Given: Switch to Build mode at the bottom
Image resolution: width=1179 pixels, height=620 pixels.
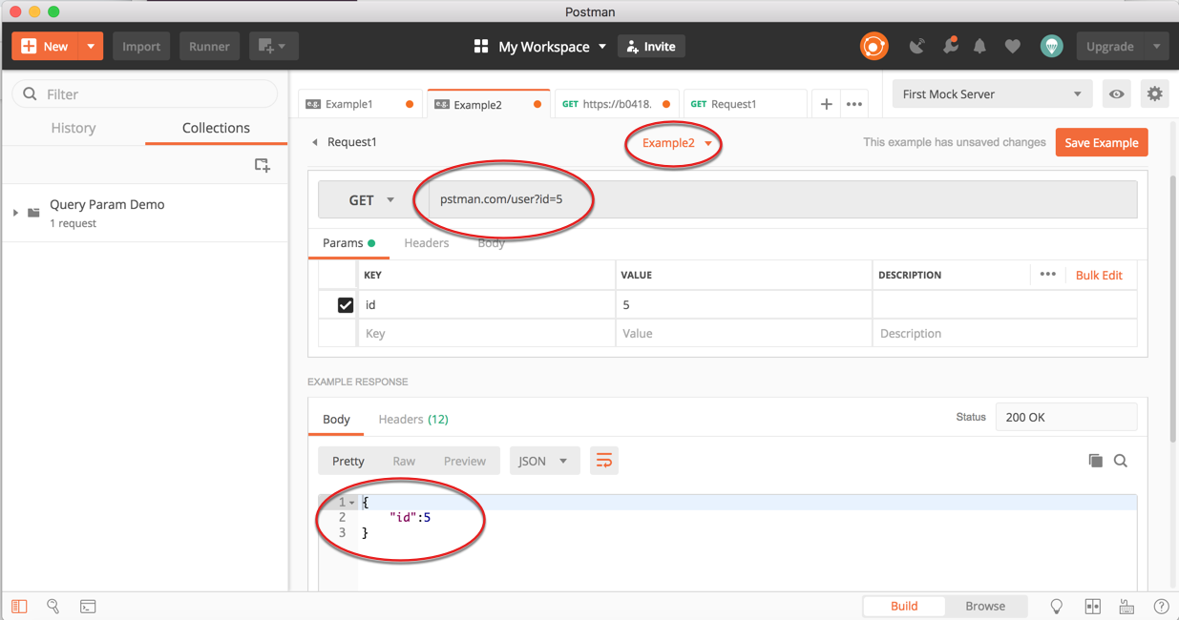Looking at the screenshot, I should [903, 606].
